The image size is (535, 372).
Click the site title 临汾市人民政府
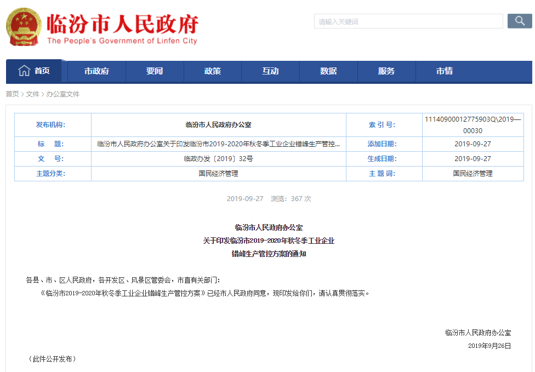pyautogui.click(x=122, y=24)
